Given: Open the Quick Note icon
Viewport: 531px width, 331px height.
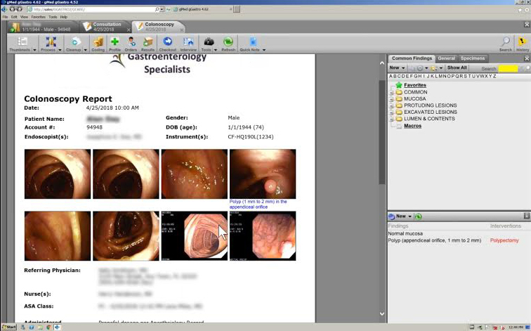Looking at the screenshot, I should (253, 42).
